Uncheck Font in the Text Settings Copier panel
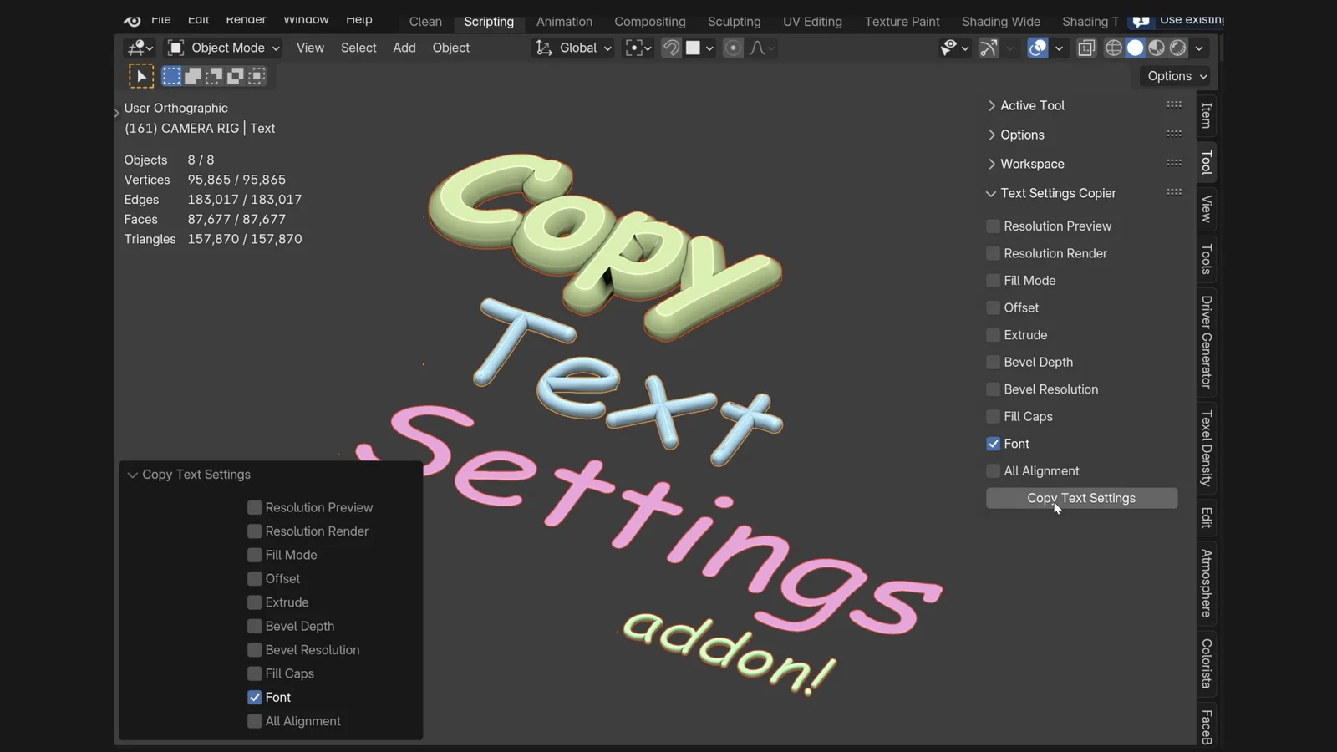1337x752 pixels. pos(992,444)
